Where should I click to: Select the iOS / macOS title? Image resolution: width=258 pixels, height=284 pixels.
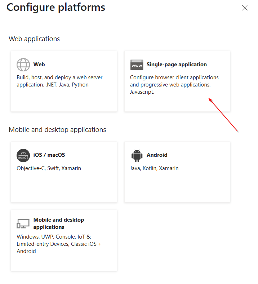49,155
